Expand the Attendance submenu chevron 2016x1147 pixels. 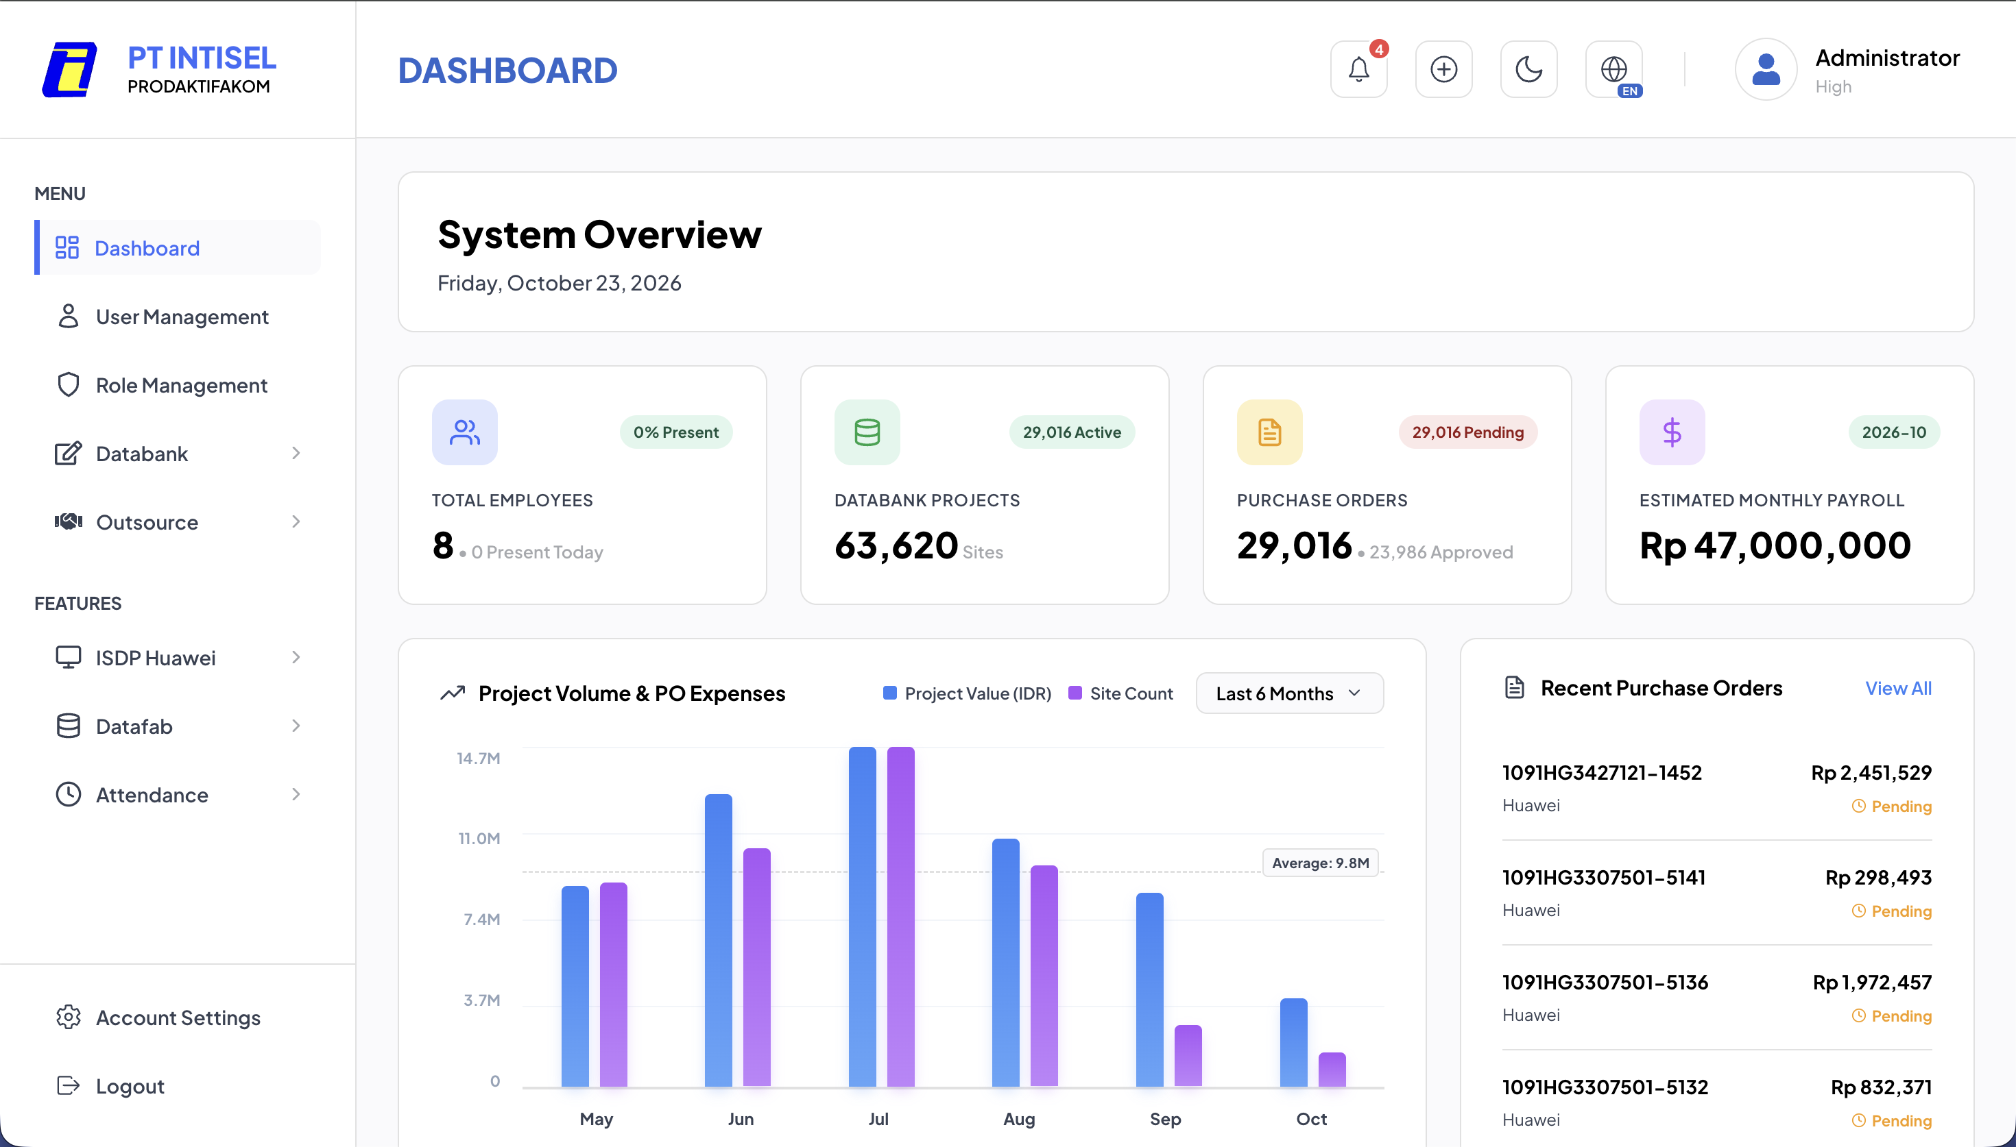pyautogui.click(x=296, y=794)
